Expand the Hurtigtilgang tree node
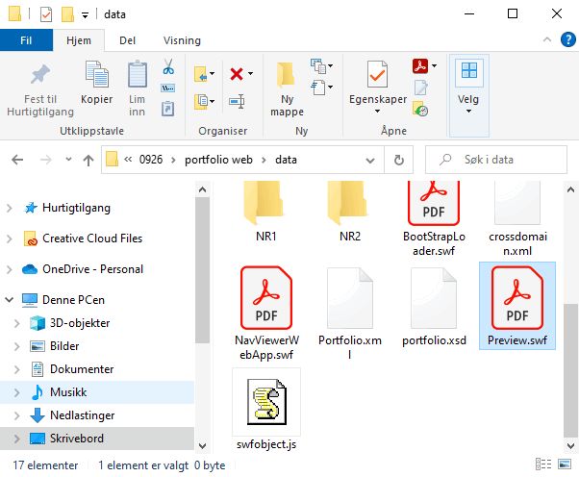 10,209
